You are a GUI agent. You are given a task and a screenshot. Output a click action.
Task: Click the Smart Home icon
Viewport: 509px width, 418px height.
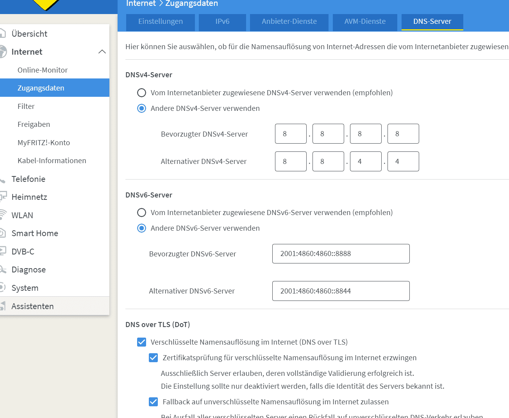pos(2,233)
